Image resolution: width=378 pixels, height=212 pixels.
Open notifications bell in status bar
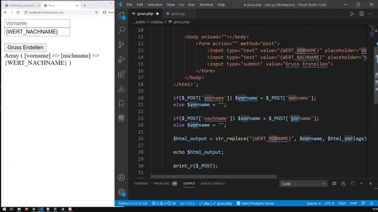pyautogui.click(x=372, y=203)
